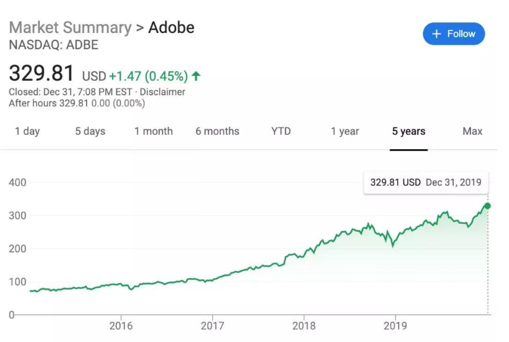Image resolution: width=509 pixels, height=342 pixels.
Task: Click the 2019 label on the axis
Action: [x=395, y=326]
